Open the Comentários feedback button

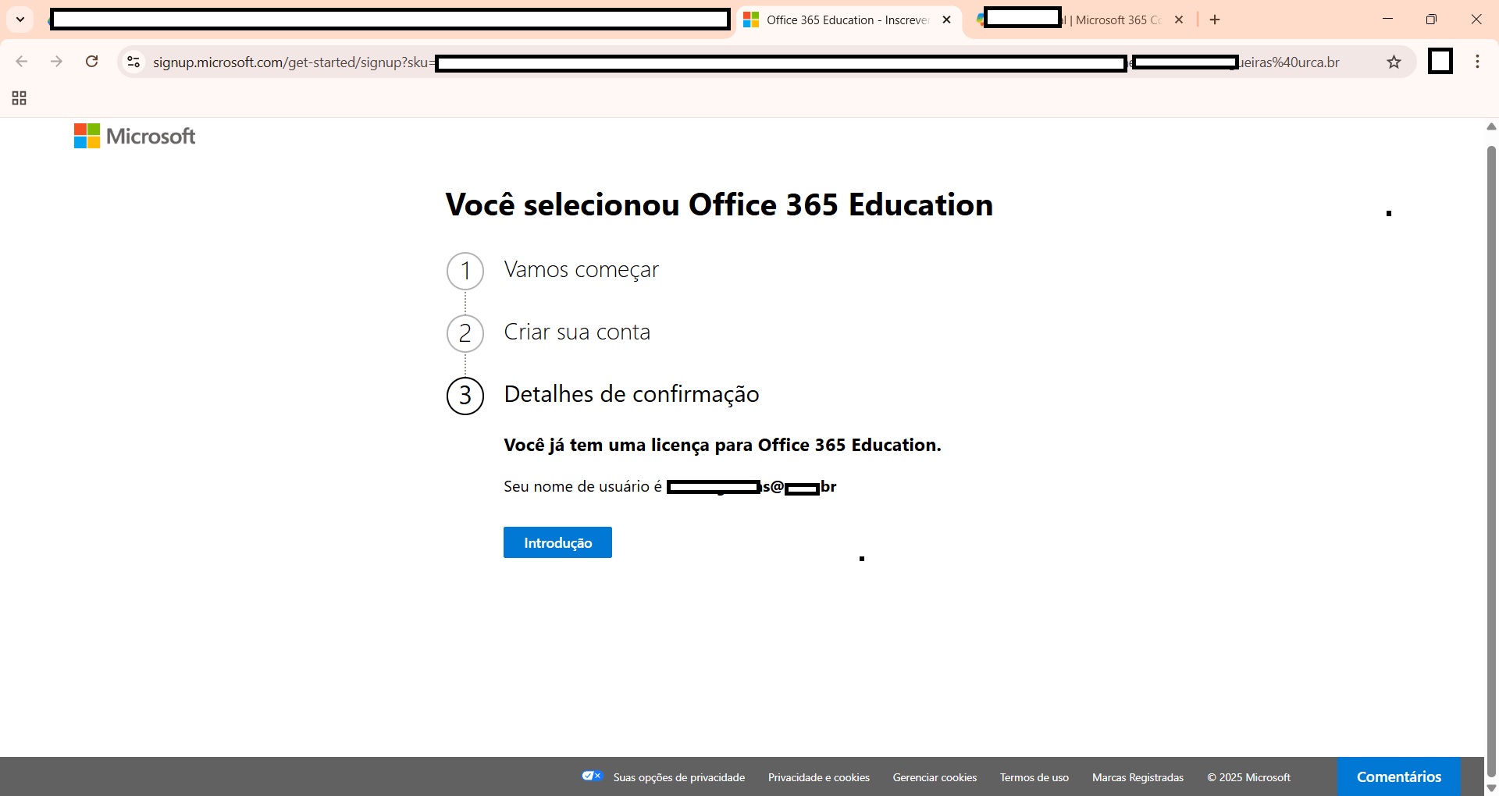[x=1399, y=776]
